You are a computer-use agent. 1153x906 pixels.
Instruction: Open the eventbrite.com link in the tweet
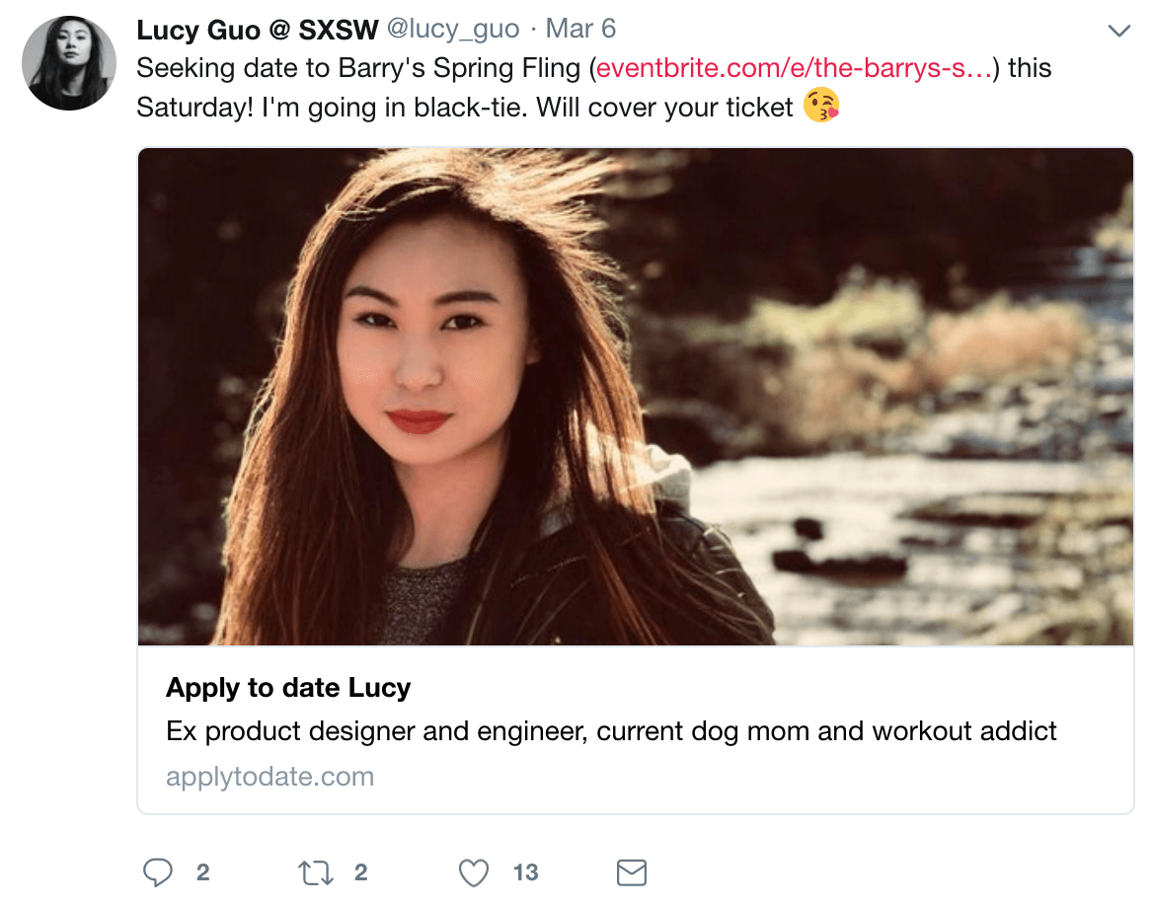(794, 68)
